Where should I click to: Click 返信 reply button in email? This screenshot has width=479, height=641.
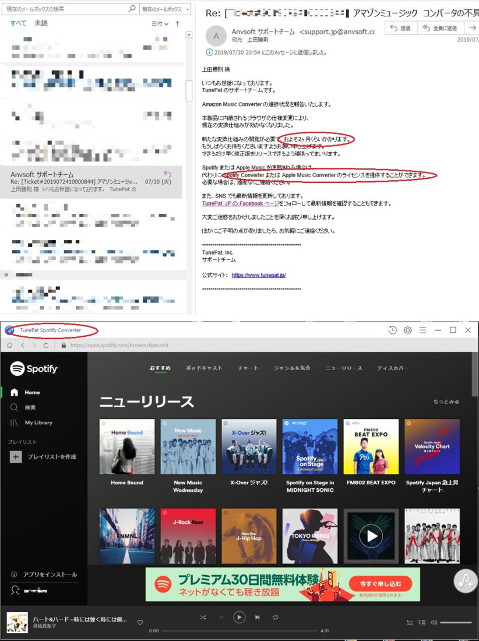pyautogui.click(x=400, y=28)
